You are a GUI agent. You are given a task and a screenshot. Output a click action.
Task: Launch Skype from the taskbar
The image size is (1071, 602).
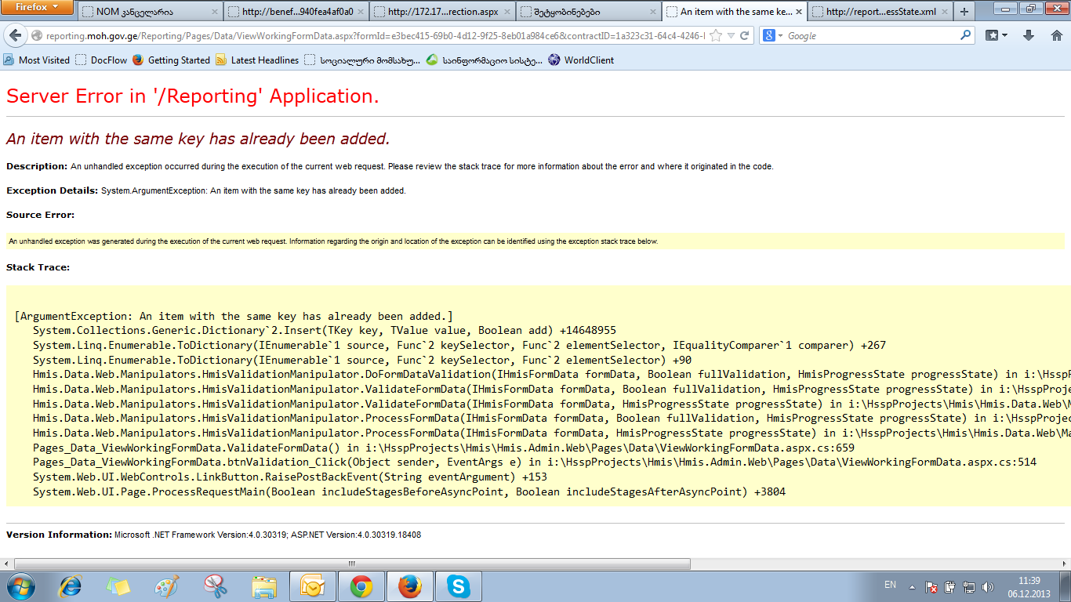[458, 586]
